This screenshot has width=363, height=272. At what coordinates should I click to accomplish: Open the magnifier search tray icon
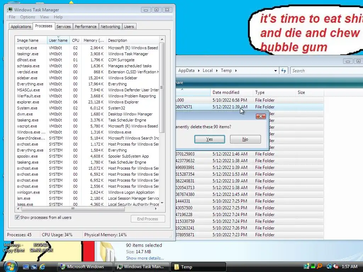[x=319, y=266]
